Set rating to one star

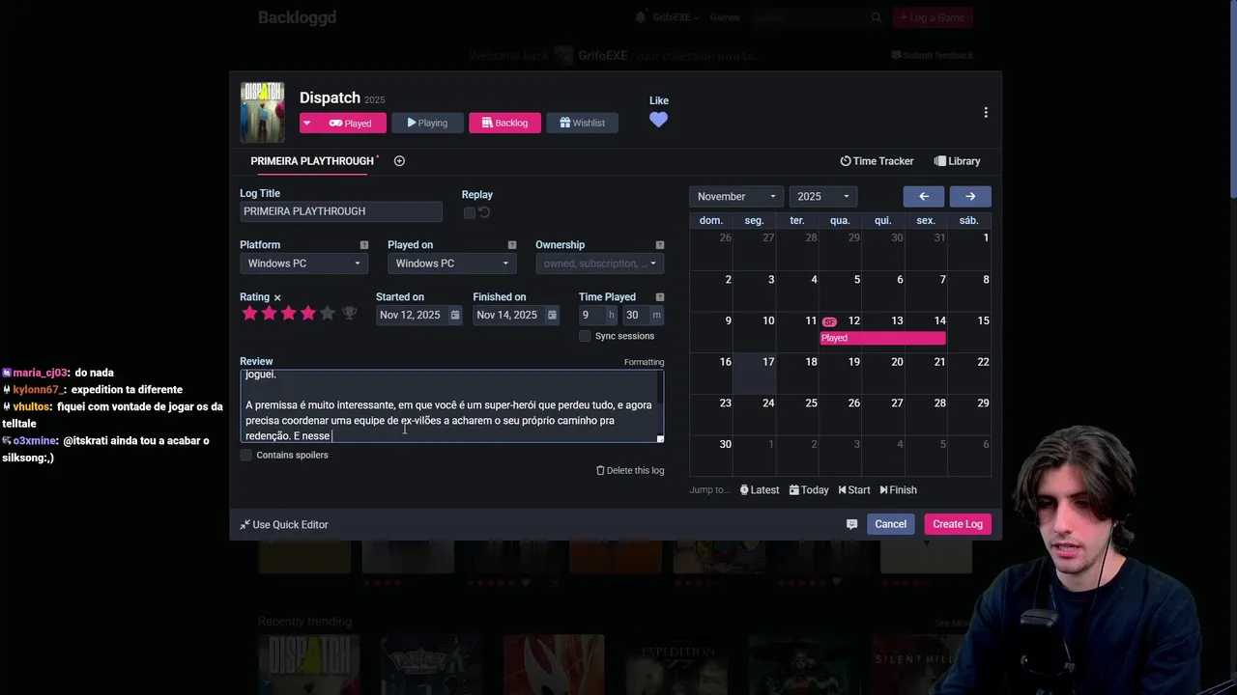(249, 314)
